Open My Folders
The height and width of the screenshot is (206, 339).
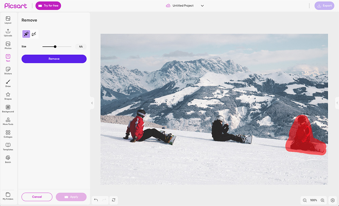coord(8,195)
